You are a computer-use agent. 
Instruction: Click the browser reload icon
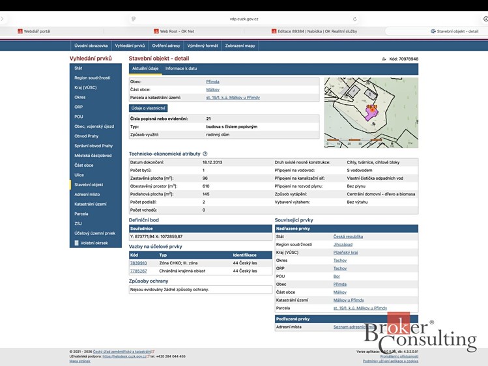point(355,19)
